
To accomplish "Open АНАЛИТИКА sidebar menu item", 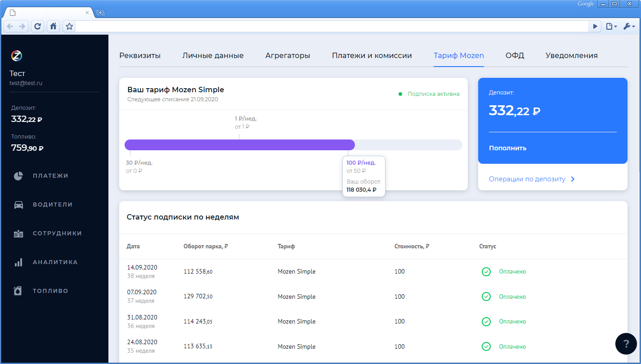I will pos(55,262).
